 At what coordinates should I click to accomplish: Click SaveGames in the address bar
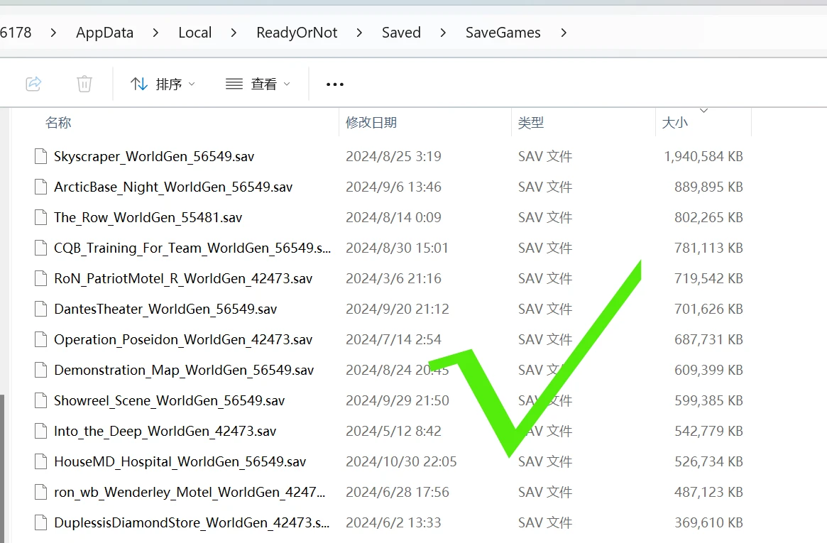(503, 33)
